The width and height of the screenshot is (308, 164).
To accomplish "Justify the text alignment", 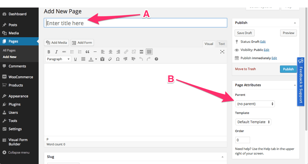I will pos(83,59).
